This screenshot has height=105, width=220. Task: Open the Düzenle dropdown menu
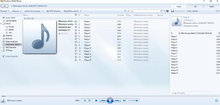5,11
